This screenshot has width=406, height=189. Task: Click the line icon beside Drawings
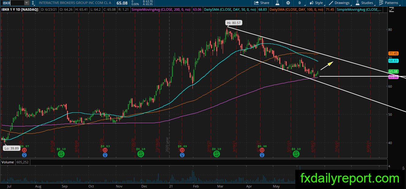tap(331, 3)
